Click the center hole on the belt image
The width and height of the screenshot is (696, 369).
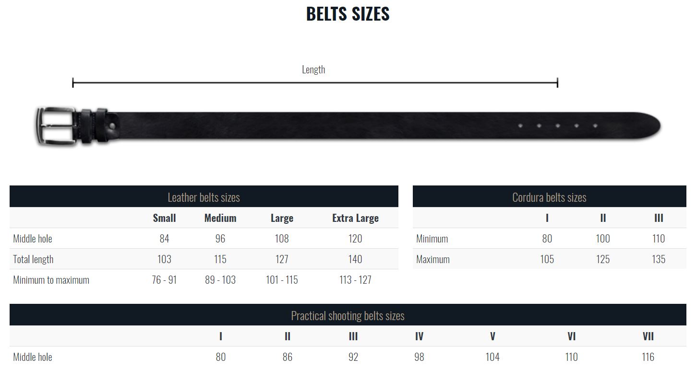coord(558,126)
